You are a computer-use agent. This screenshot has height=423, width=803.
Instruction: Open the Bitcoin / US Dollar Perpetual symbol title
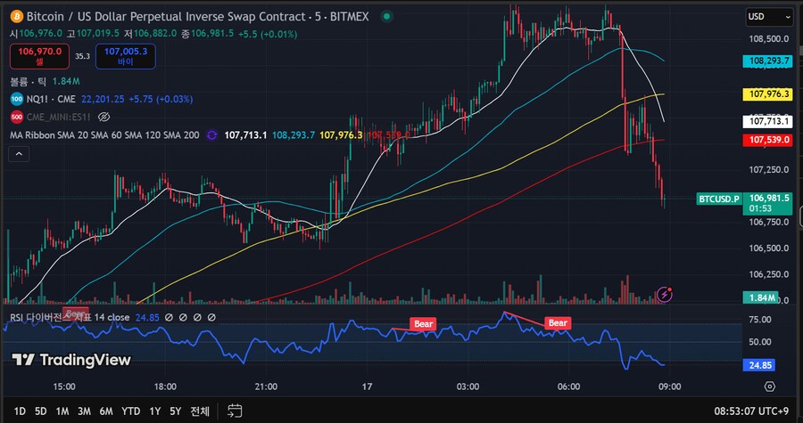[197, 16]
